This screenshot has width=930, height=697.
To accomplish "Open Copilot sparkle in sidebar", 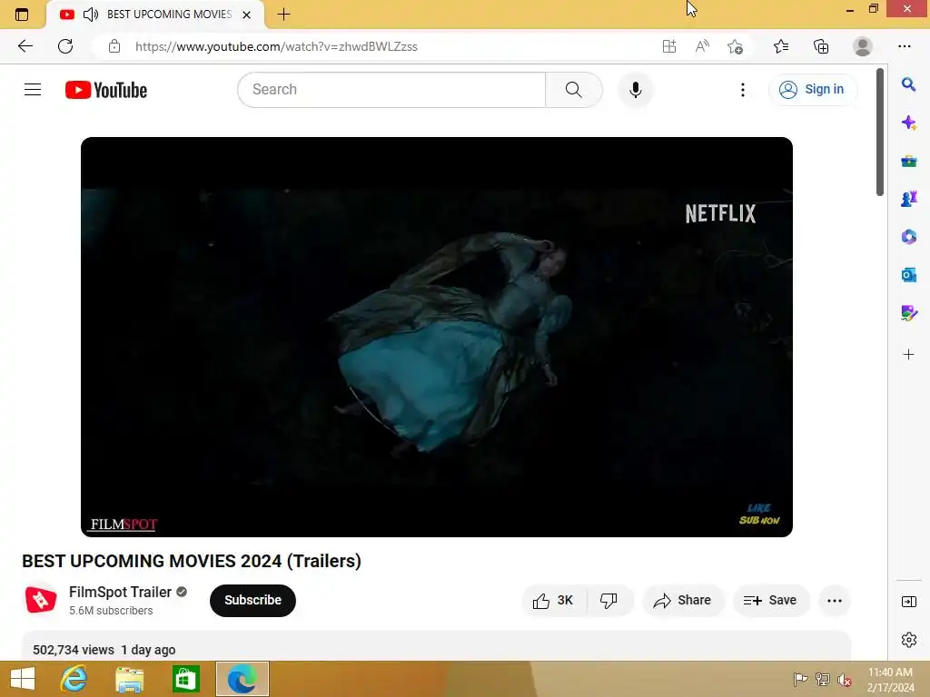I will coord(908,123).
